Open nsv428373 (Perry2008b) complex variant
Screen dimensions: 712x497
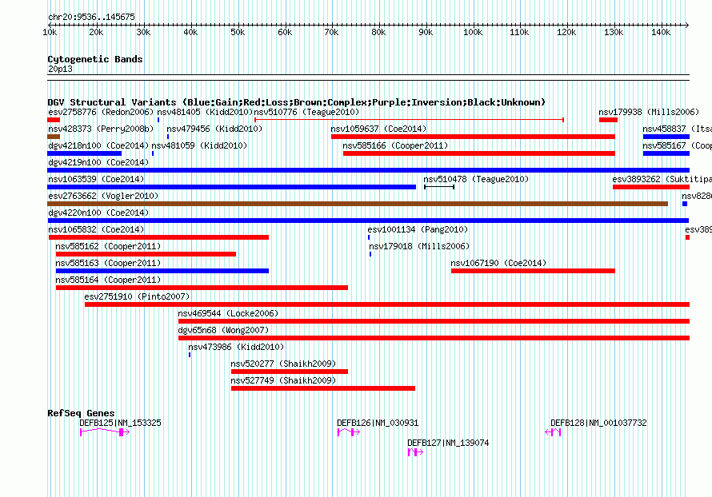54,137
